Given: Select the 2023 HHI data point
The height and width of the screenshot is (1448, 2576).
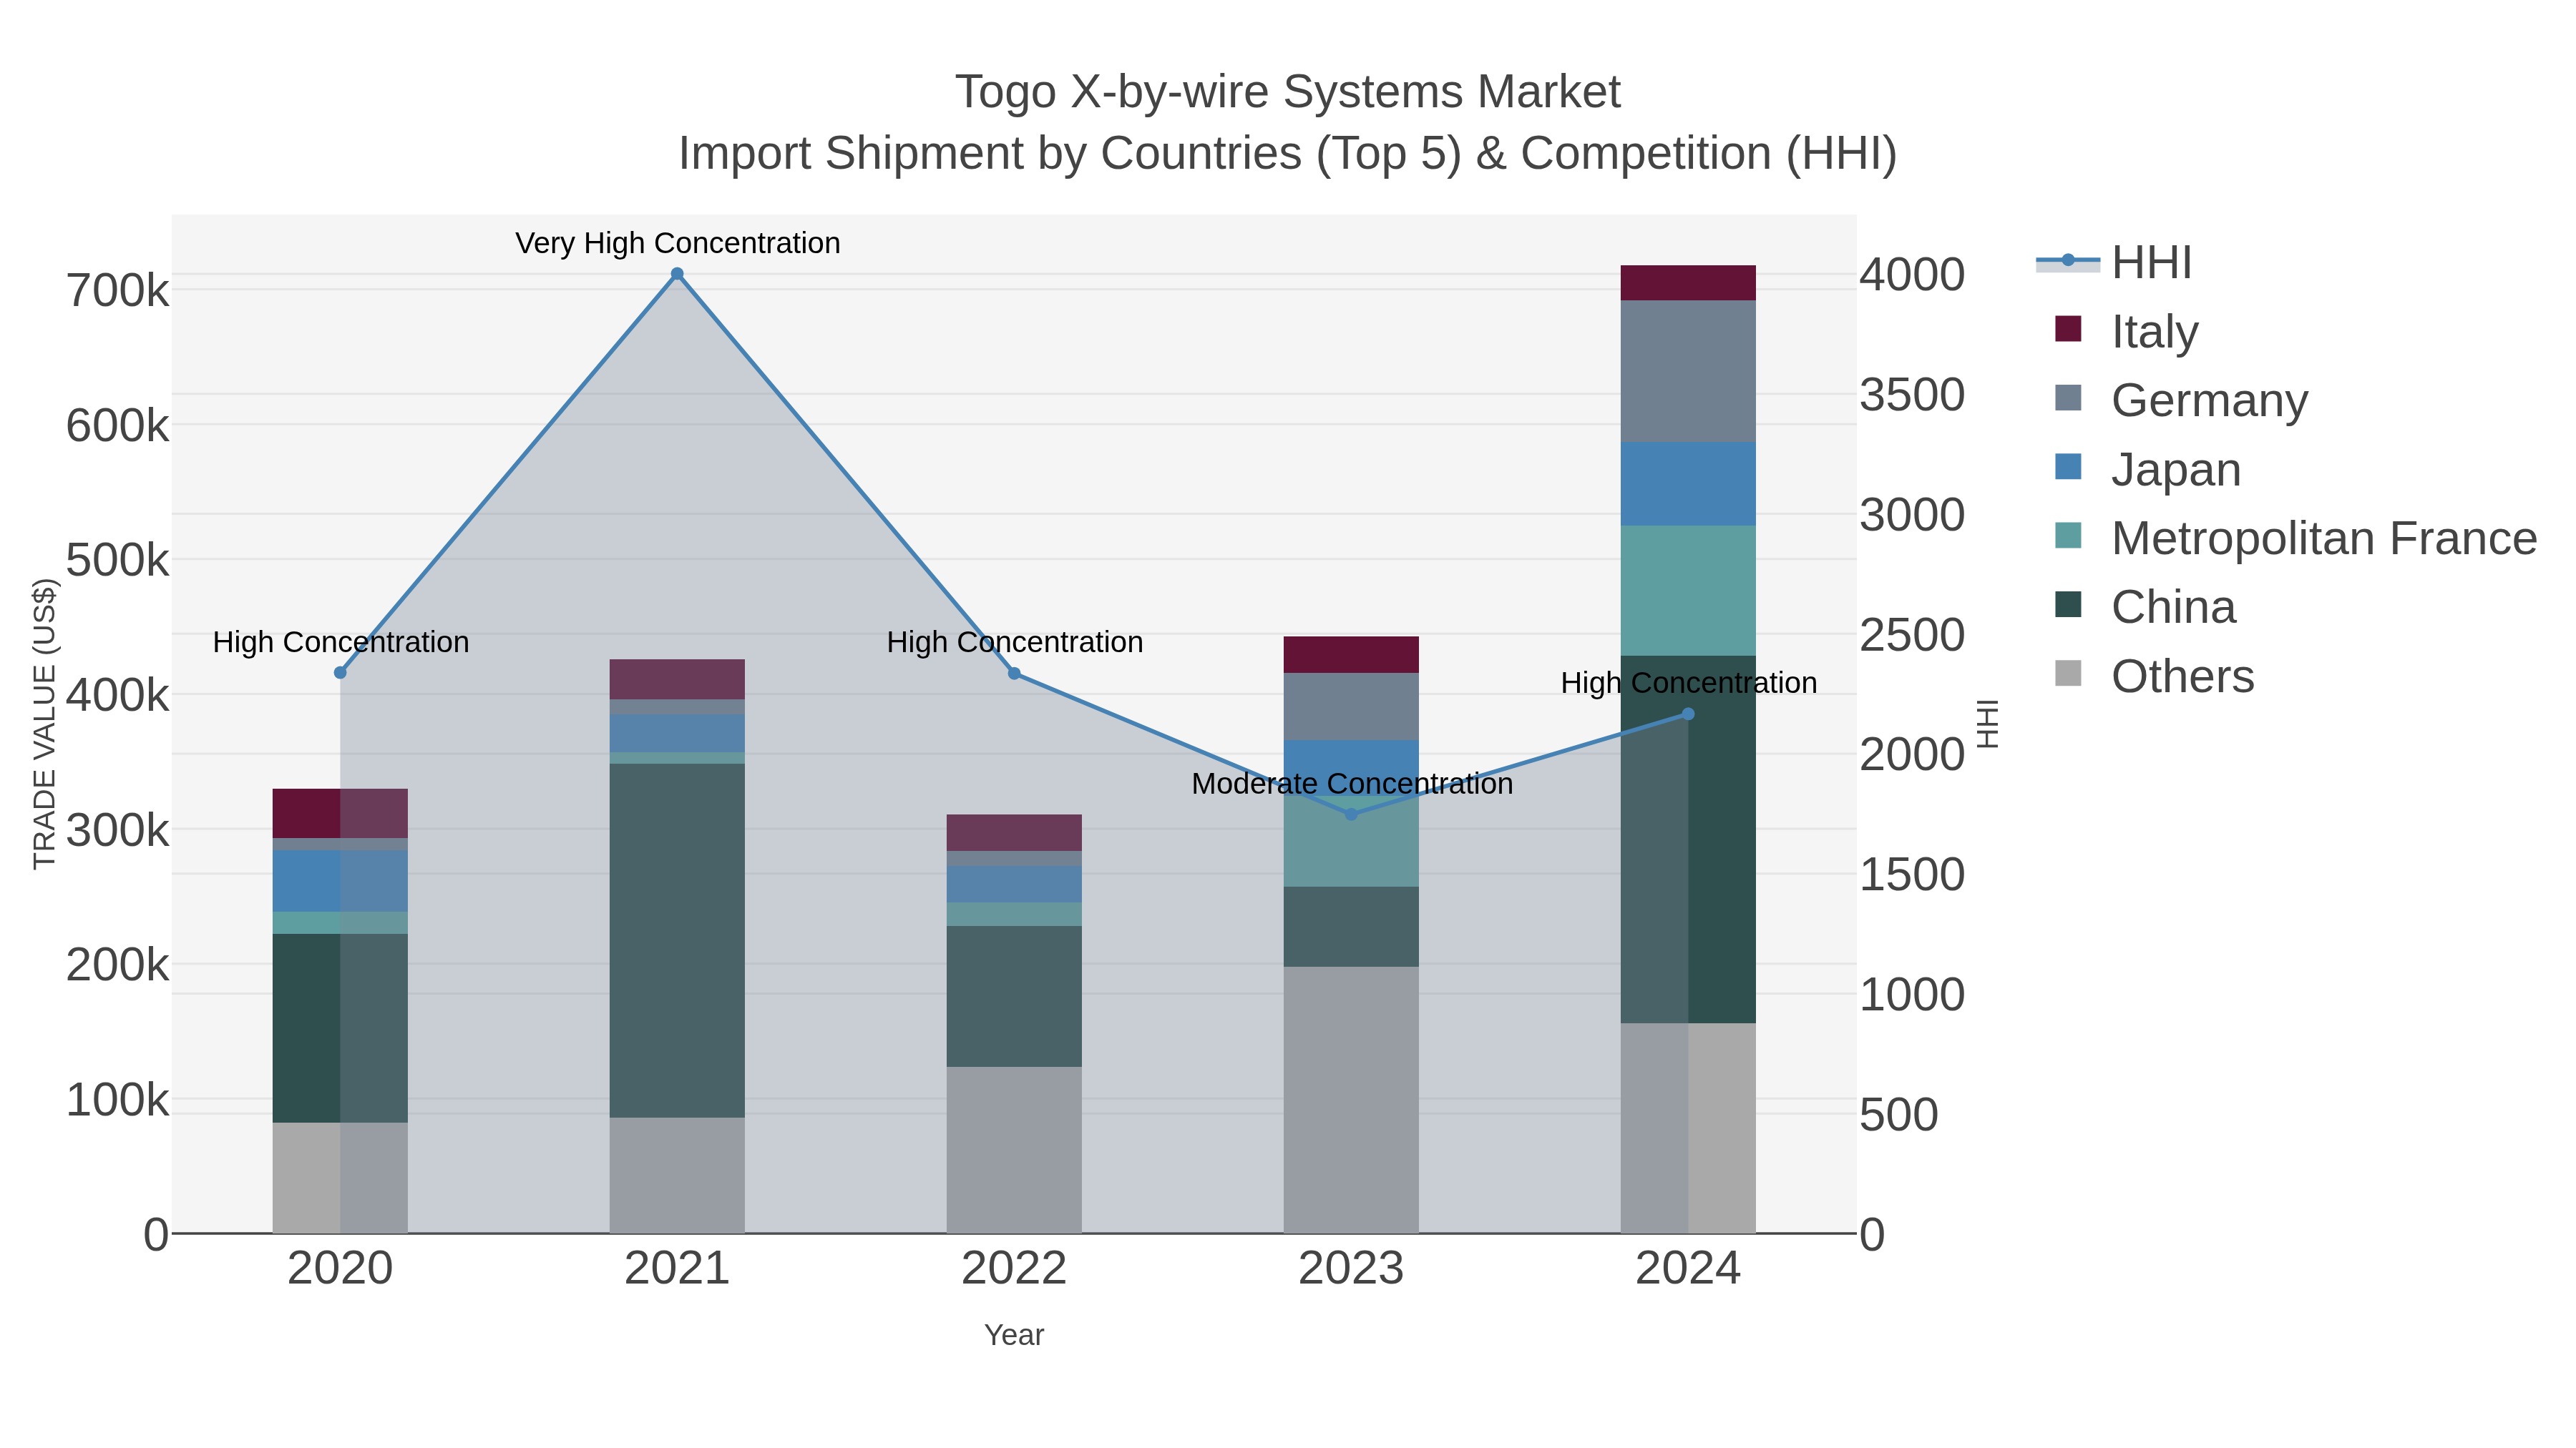Looking at the screenshot, I should coord(1351,814).
